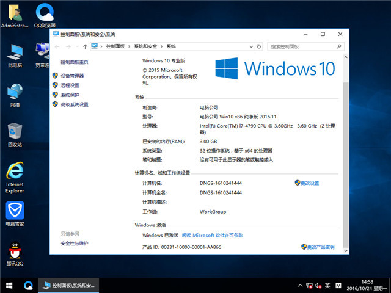This screenshot has width=391, height=293.
Task: Go to 控制面板主页 Control Panel home
Action: [x=74, y=62]
